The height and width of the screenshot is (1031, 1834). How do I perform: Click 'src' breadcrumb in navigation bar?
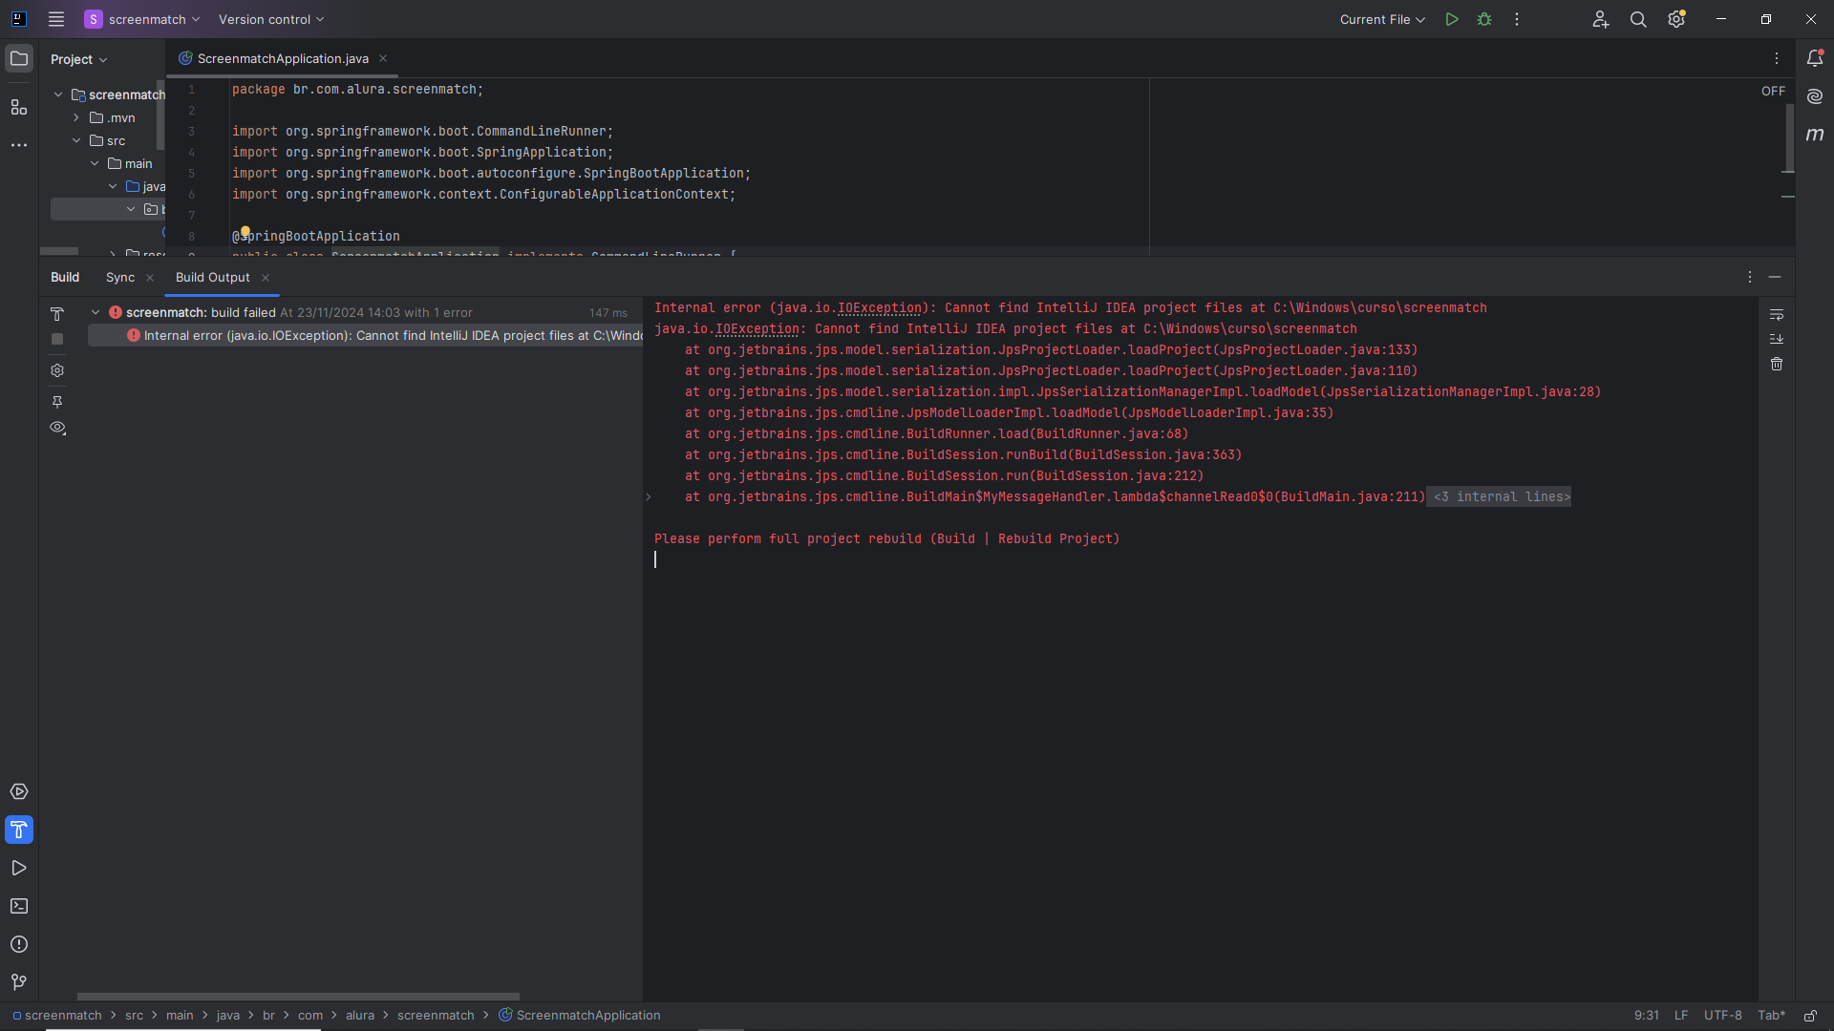coord(134,1015)
